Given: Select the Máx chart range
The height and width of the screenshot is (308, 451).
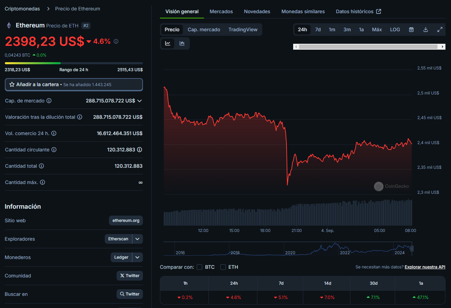Looking at the screenshot, I should coord(377,30).
